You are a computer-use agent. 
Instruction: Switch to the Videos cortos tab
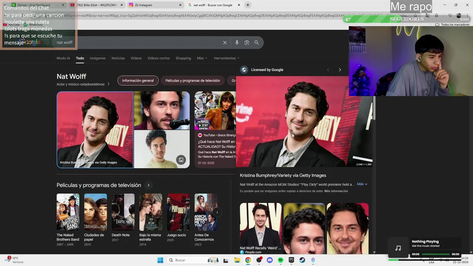(x=159, y=58)
